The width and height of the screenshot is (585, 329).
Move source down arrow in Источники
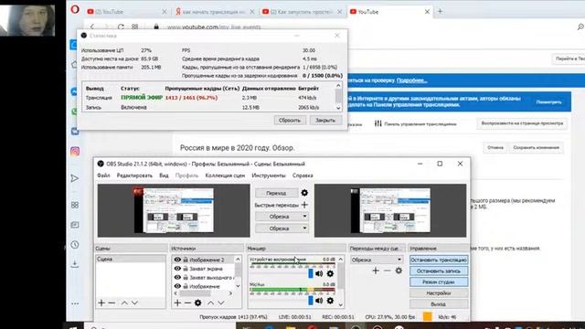pyautogui.click(x=221, y=302)
